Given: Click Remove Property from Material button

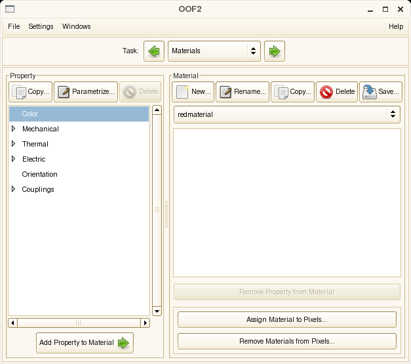Looking at the screenshot, I should click(287, 292).
